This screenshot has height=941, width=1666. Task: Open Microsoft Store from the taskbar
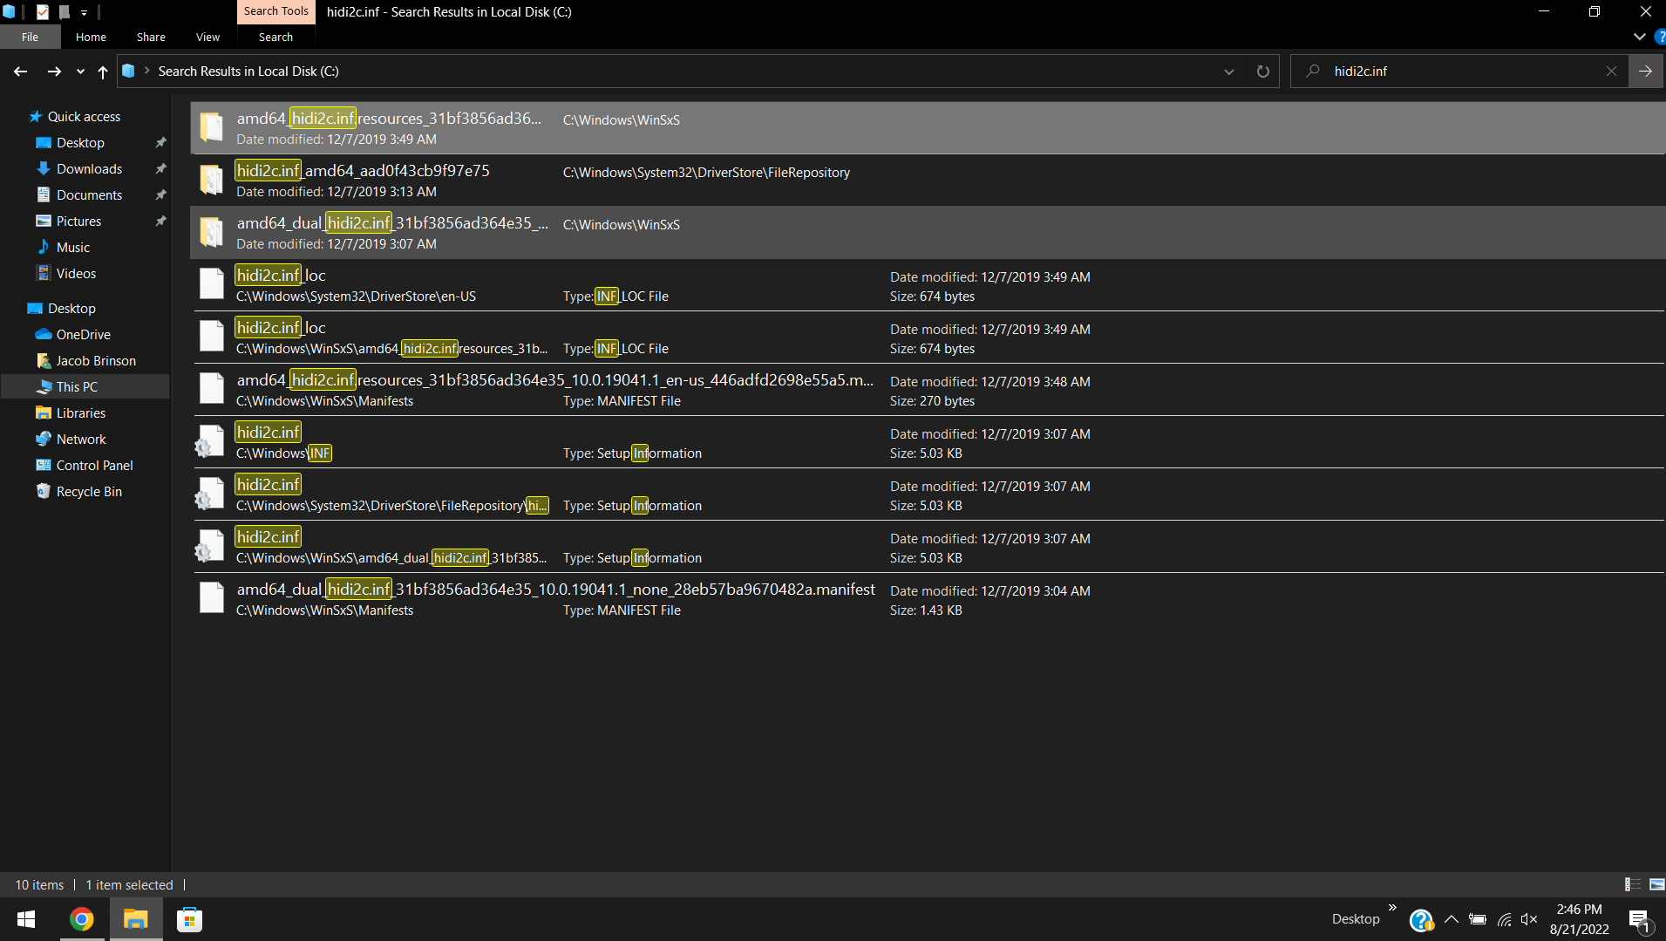tap(189, 919)
